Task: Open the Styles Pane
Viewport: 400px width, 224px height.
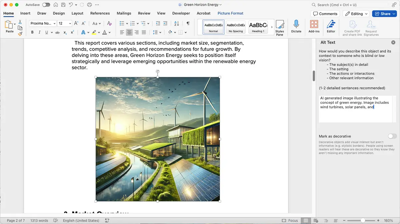Action: coord(280,27)
